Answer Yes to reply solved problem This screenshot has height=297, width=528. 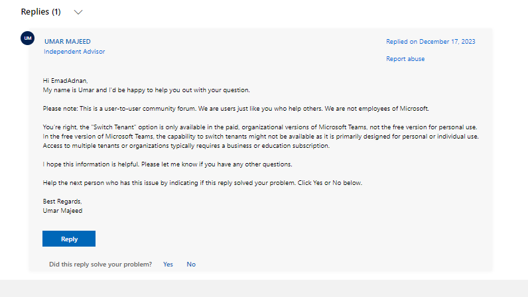(x=168, y=265)
